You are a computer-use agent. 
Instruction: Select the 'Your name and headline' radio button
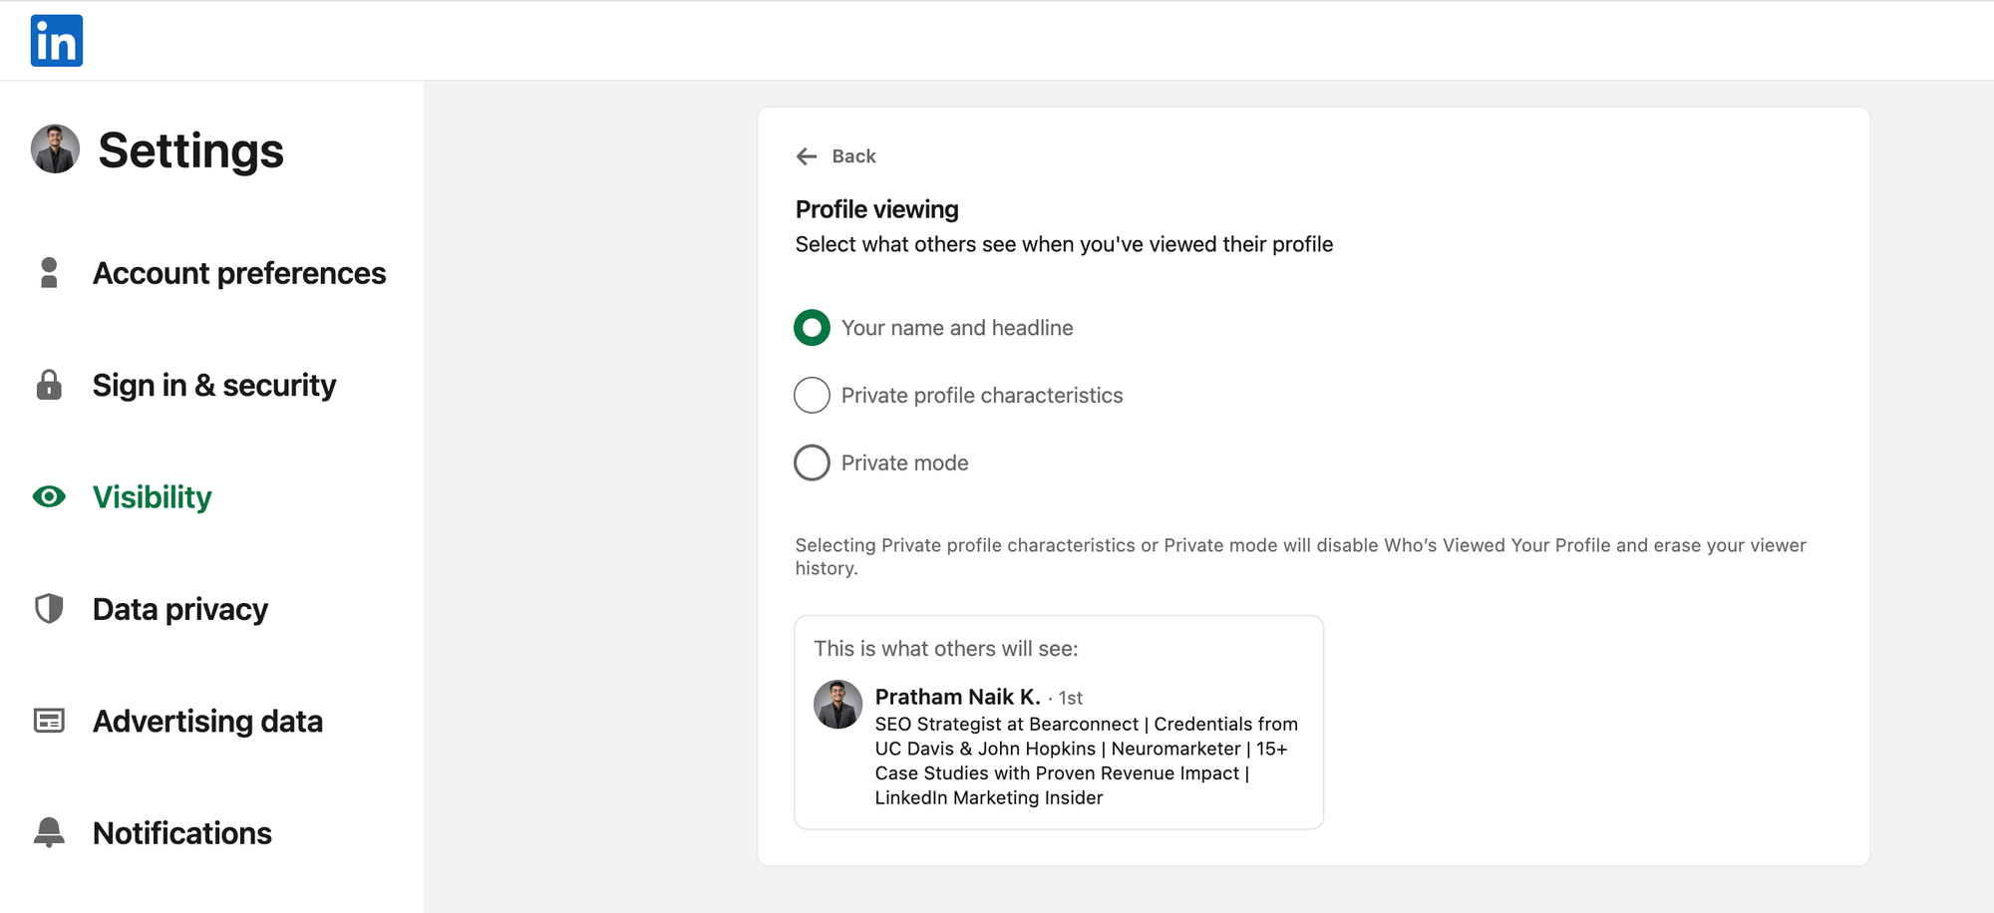point(812,328)
